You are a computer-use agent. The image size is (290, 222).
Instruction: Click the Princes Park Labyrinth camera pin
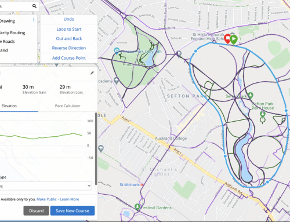tap(117, 51)
